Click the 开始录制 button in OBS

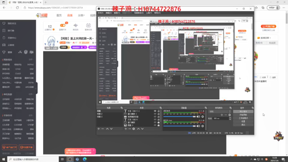pyautogui.click(x=243, y=115)
